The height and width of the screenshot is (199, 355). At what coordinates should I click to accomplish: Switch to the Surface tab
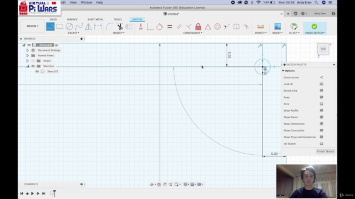[72, 19]
